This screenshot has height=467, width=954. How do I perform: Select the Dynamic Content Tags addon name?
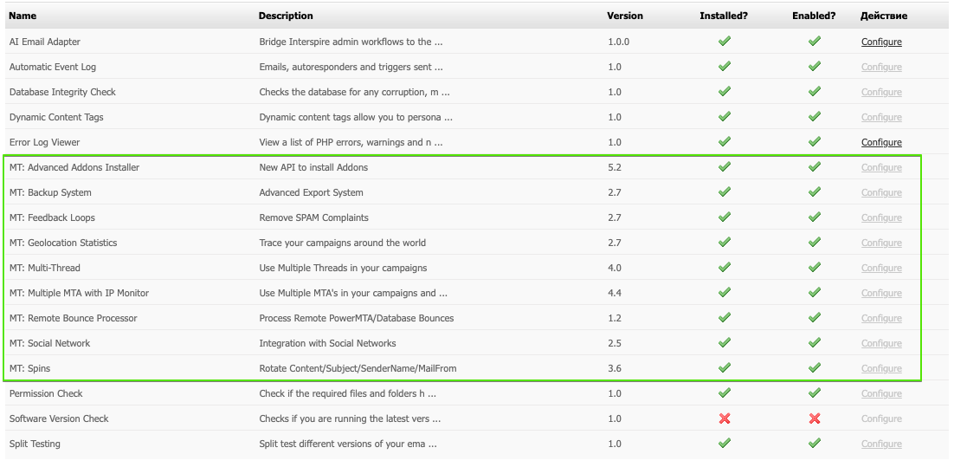click(x=56, y=117)
